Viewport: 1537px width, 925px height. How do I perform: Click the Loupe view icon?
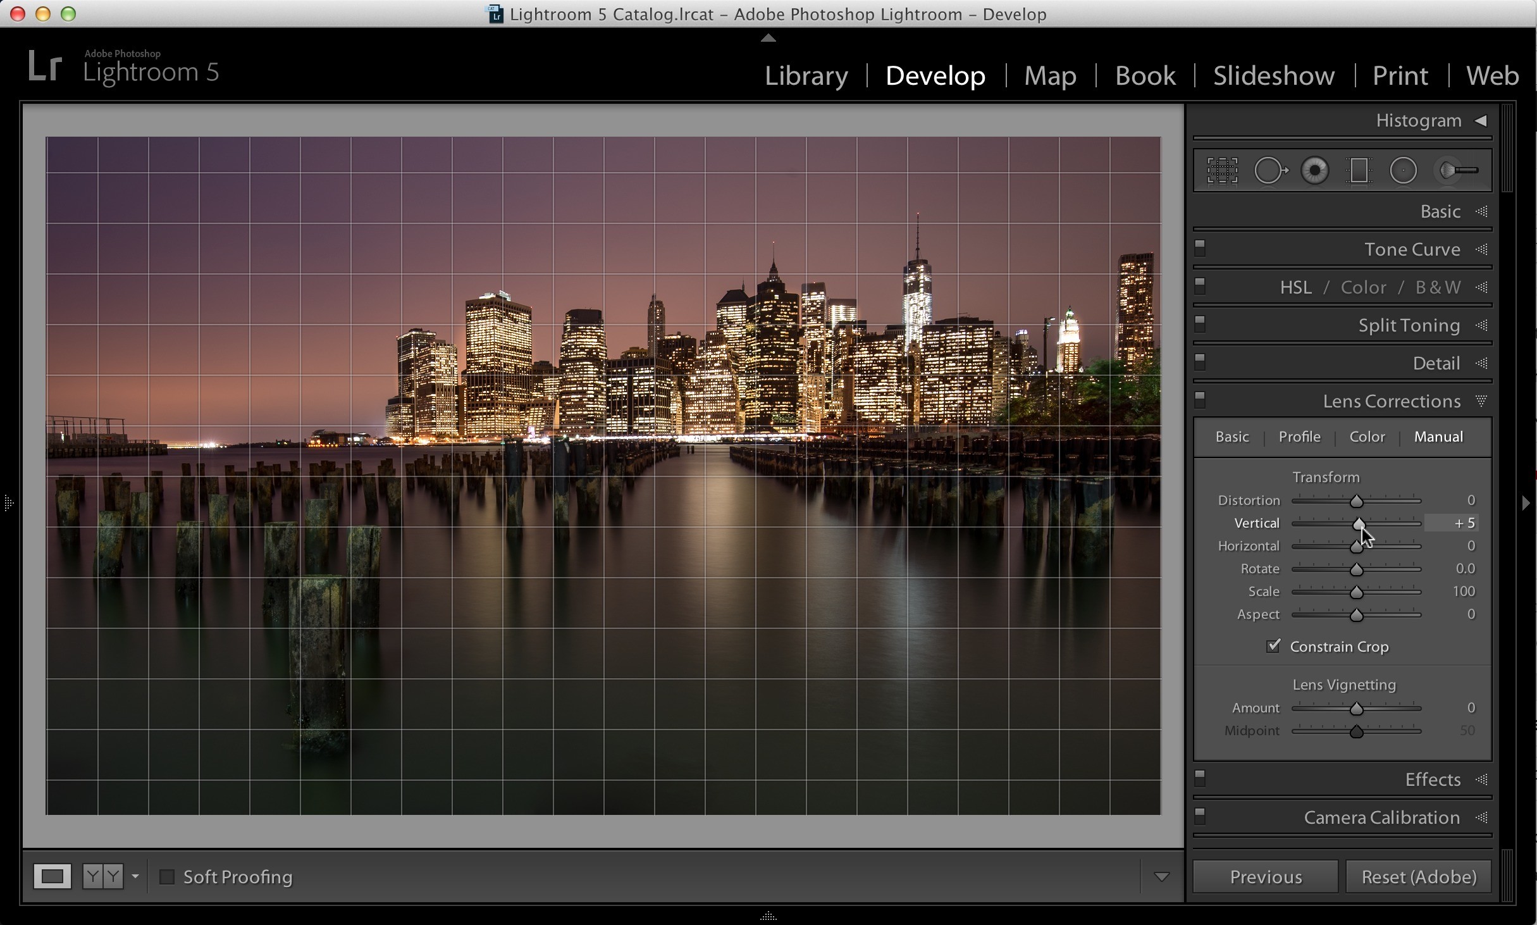pos(52,877)
